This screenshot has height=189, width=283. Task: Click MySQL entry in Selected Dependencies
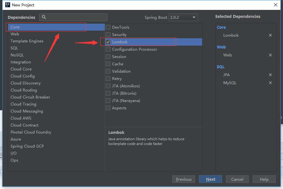pyautogui.click(x=230, y=83)
